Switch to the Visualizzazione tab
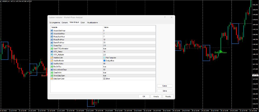This screenshot has height=112, width=259. [92, 22]
